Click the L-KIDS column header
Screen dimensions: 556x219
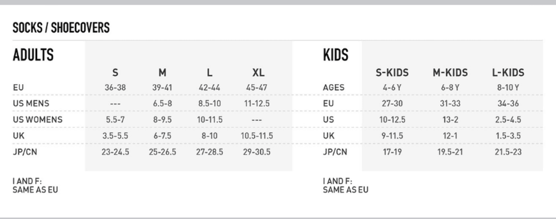(x=508, y=73)
